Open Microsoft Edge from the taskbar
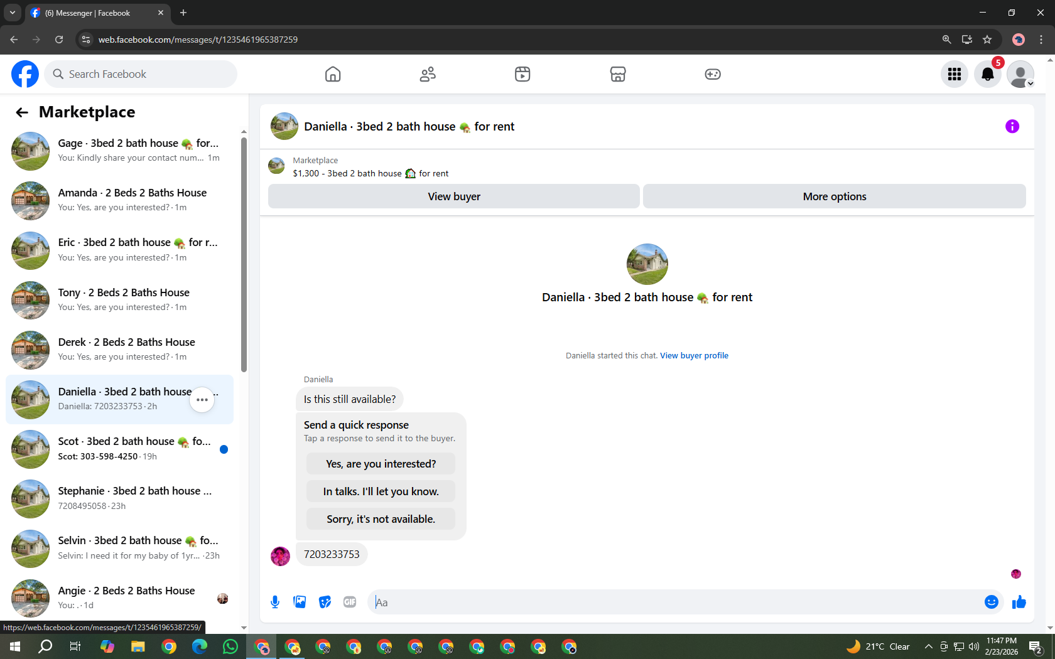This screenshot has height=659, width=1055. (x=200, y=646)
